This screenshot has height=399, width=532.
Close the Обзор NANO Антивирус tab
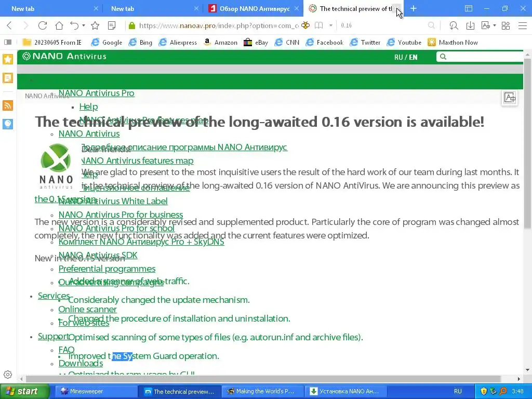tap(297, 8)
